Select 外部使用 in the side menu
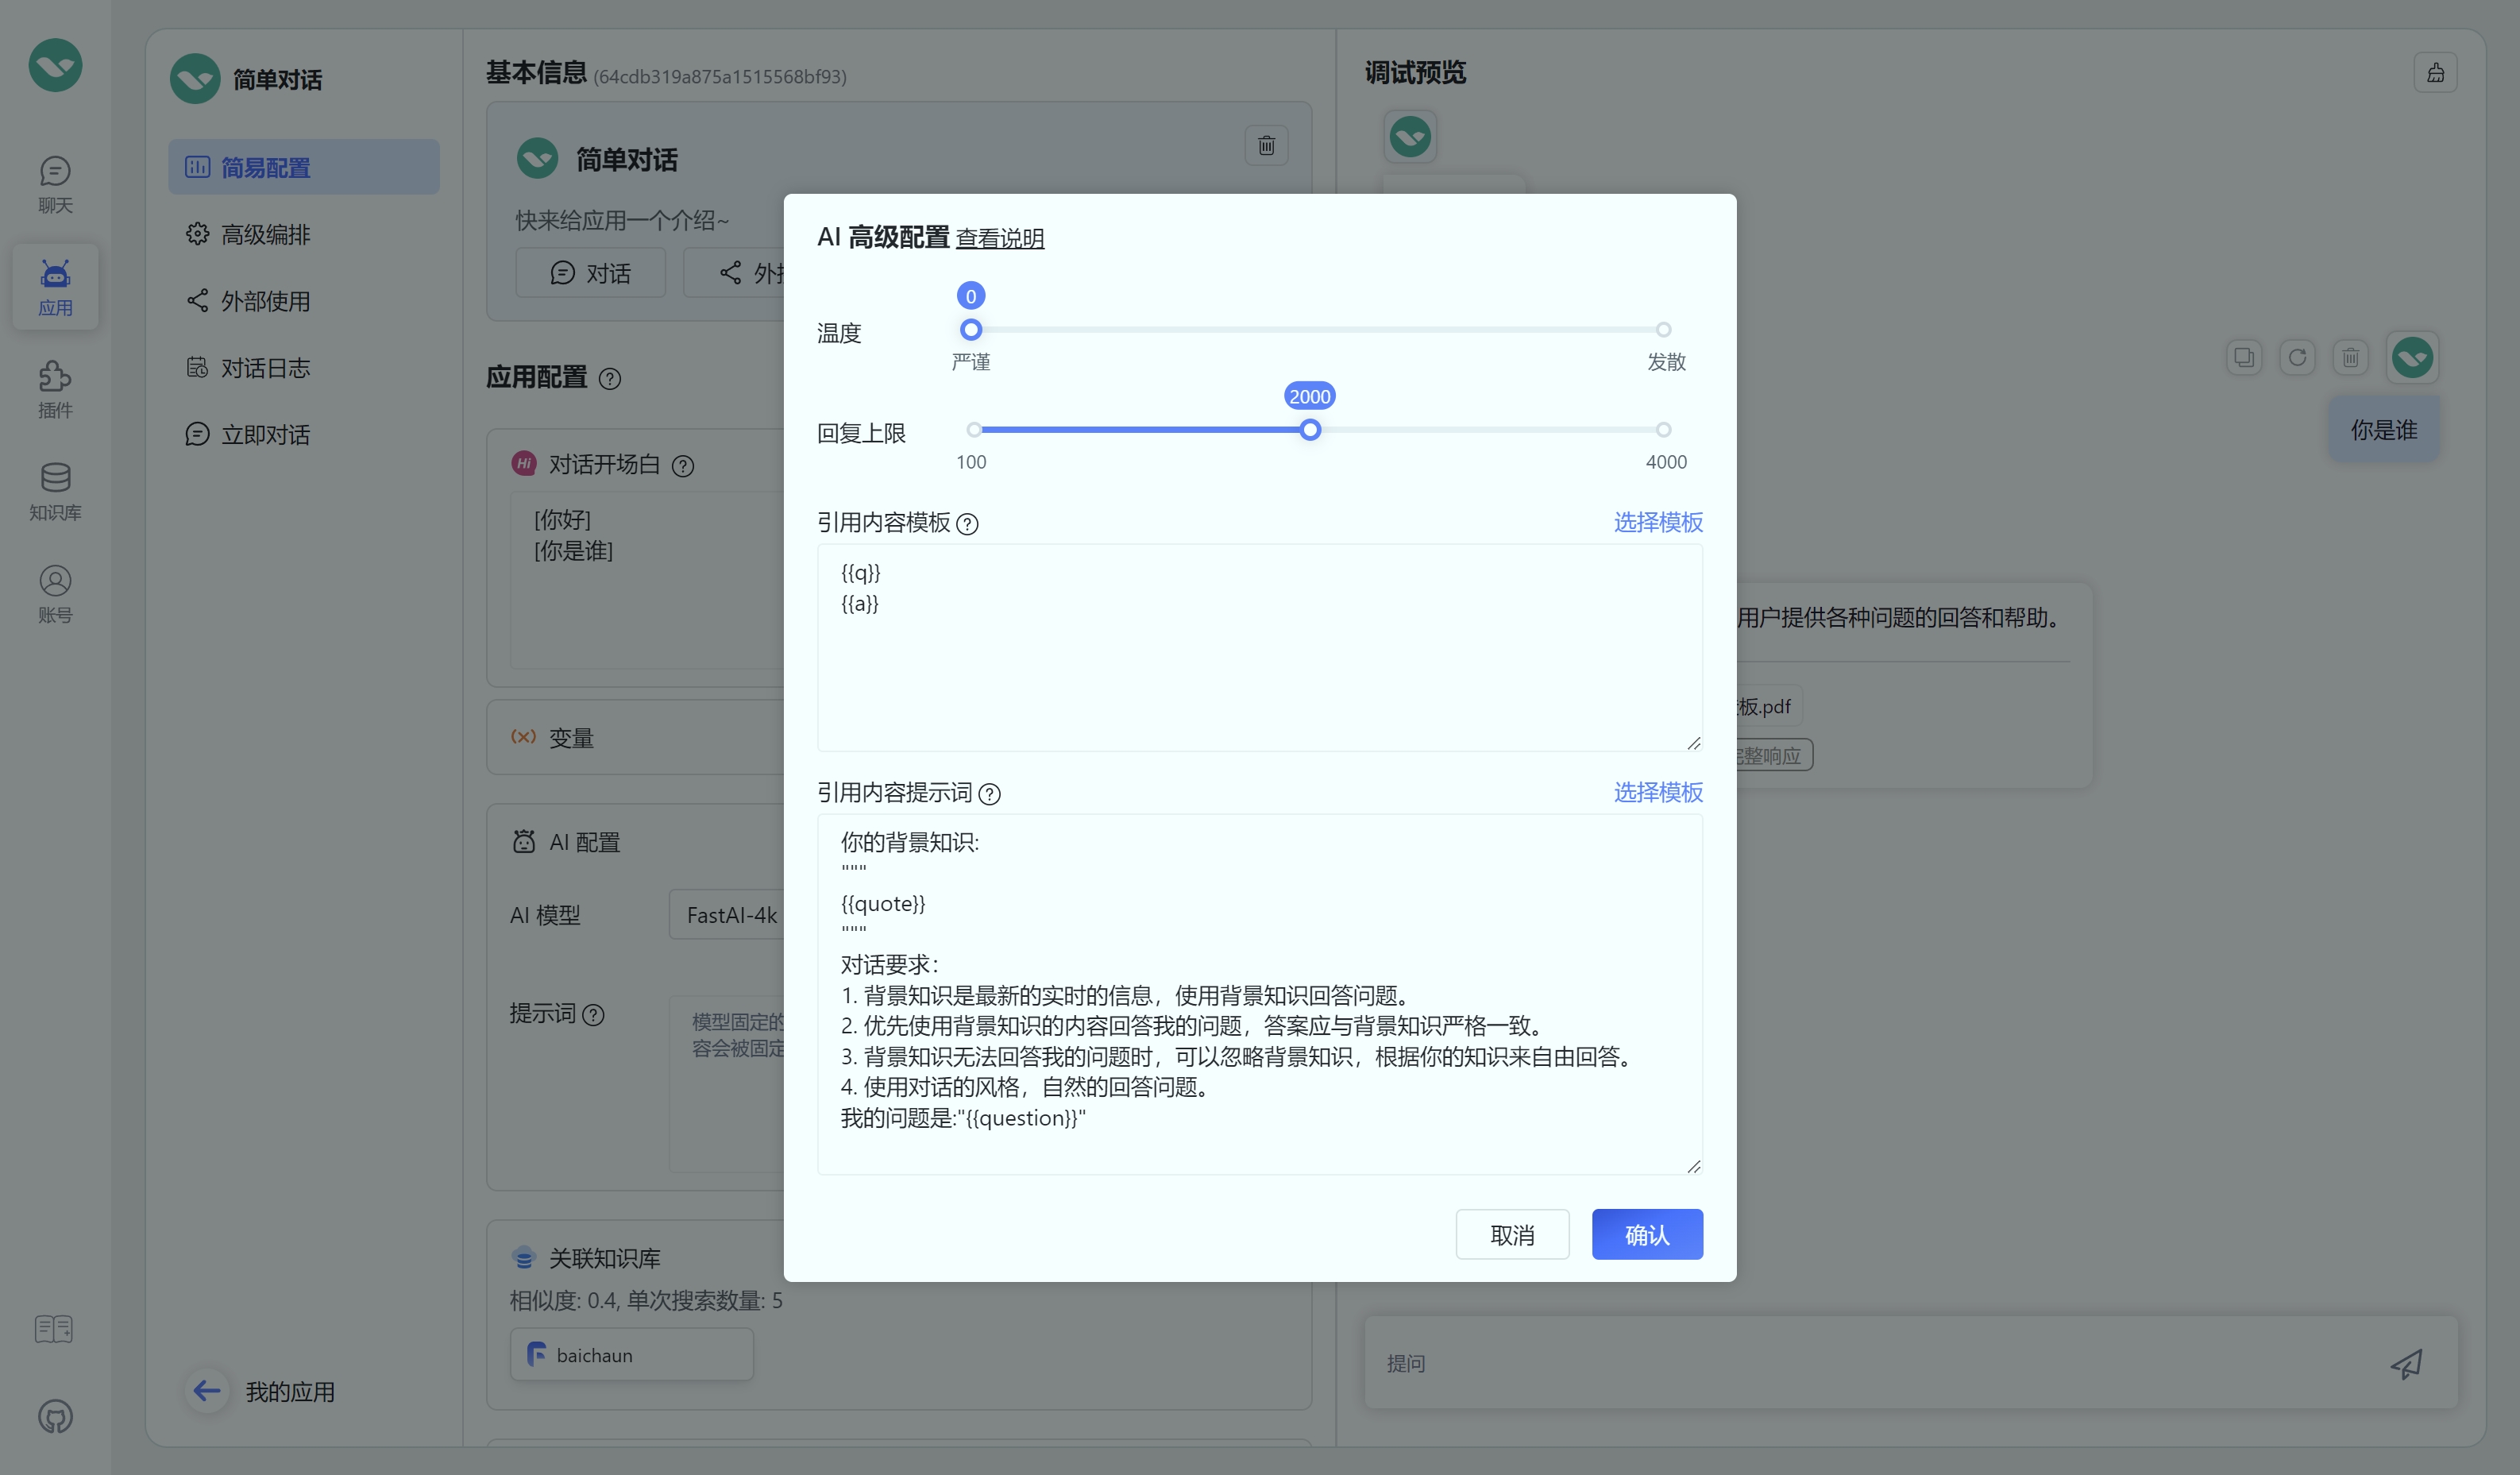This screenshot has width=2520, height=1475. [x=265, y=301]
